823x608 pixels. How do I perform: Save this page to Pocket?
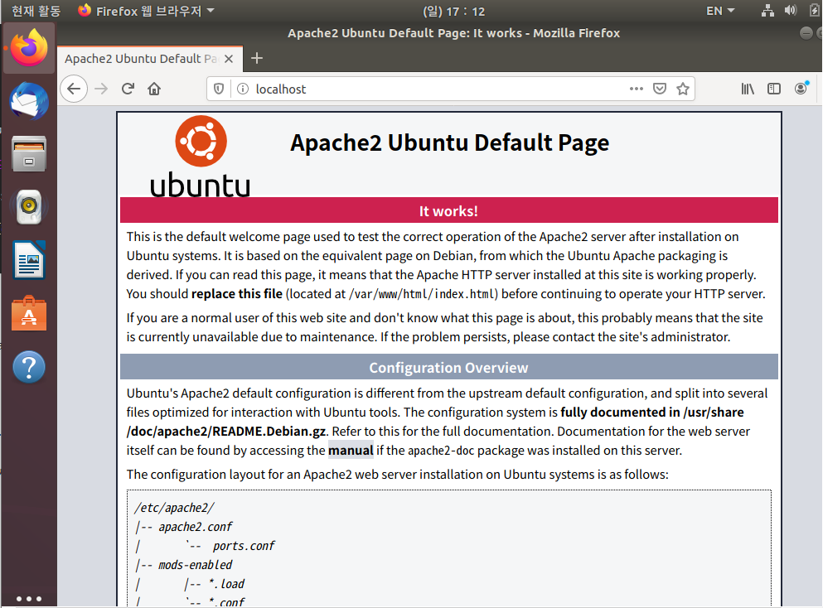(x=660, y=89)
